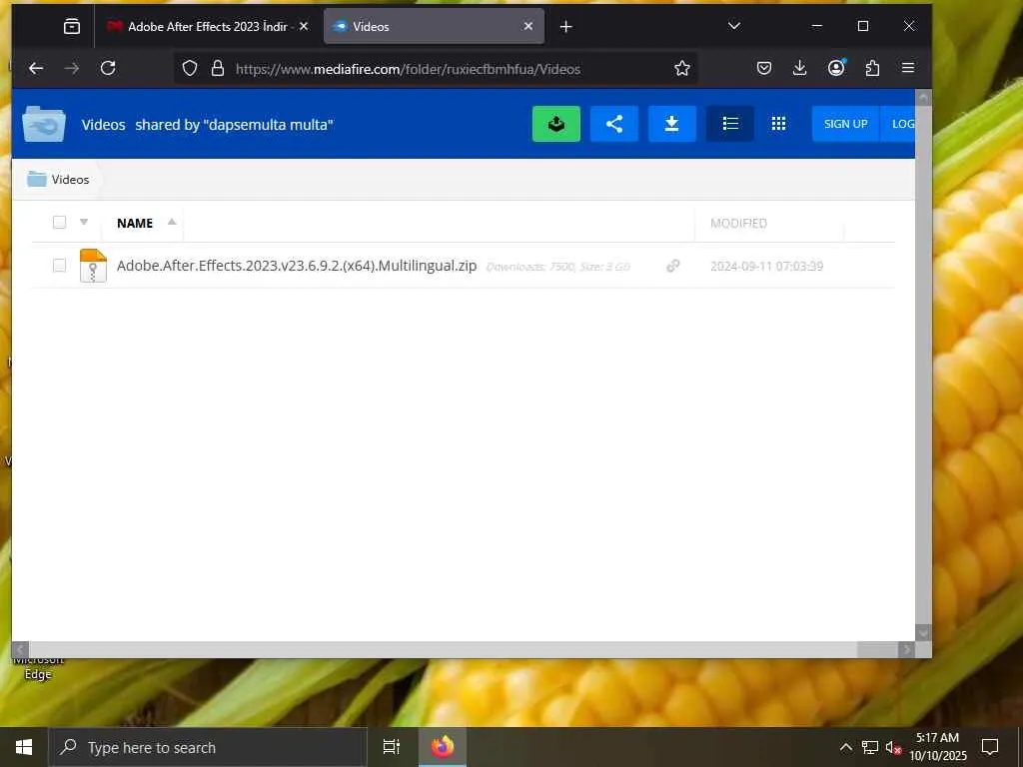Click green save to MediaFire button
The width and height of the screenshot is (1023, 767).
(556, 124)
